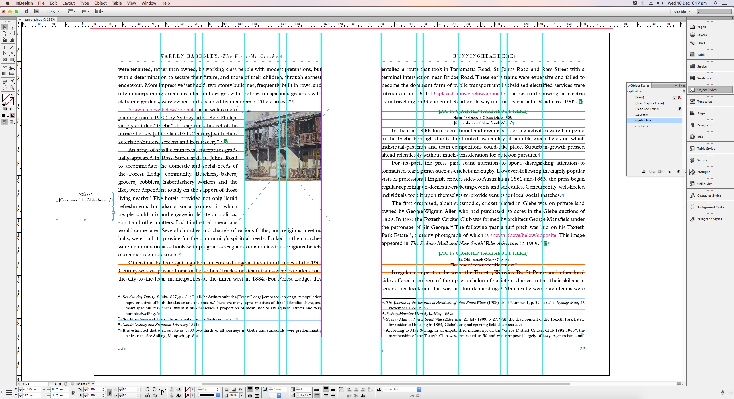Pick the Eyedropper tool

pos(12,82)
